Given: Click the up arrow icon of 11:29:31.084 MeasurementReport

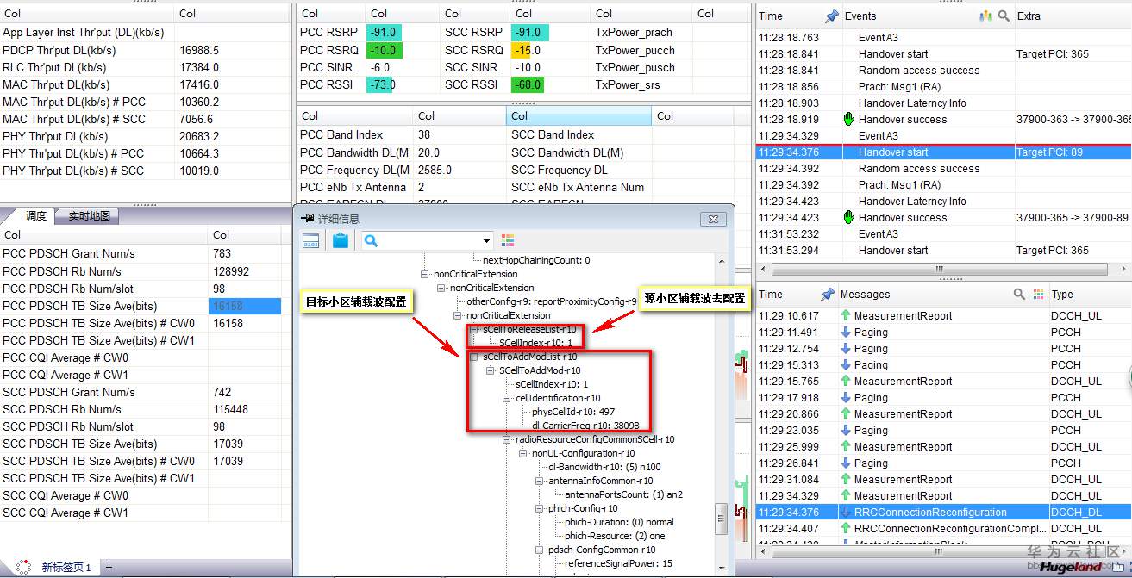Looking at the screenshot, I should [x=846, y=480].
